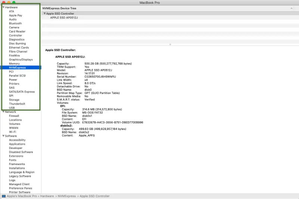Open FireWire hardware info

[x=14, y=55]
